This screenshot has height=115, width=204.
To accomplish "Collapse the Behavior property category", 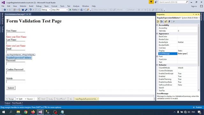I will pyautogui.click(x=157, y=65).
